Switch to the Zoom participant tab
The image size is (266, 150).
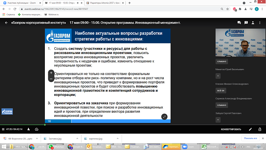pyautogui.click(x=22, y=3)
